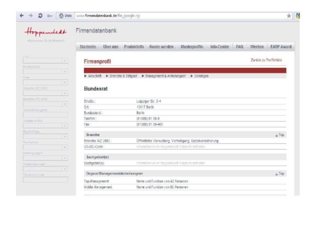Screen dimensions: 313x234
Task: Click the browser address bar
Action: pos(176,16)
